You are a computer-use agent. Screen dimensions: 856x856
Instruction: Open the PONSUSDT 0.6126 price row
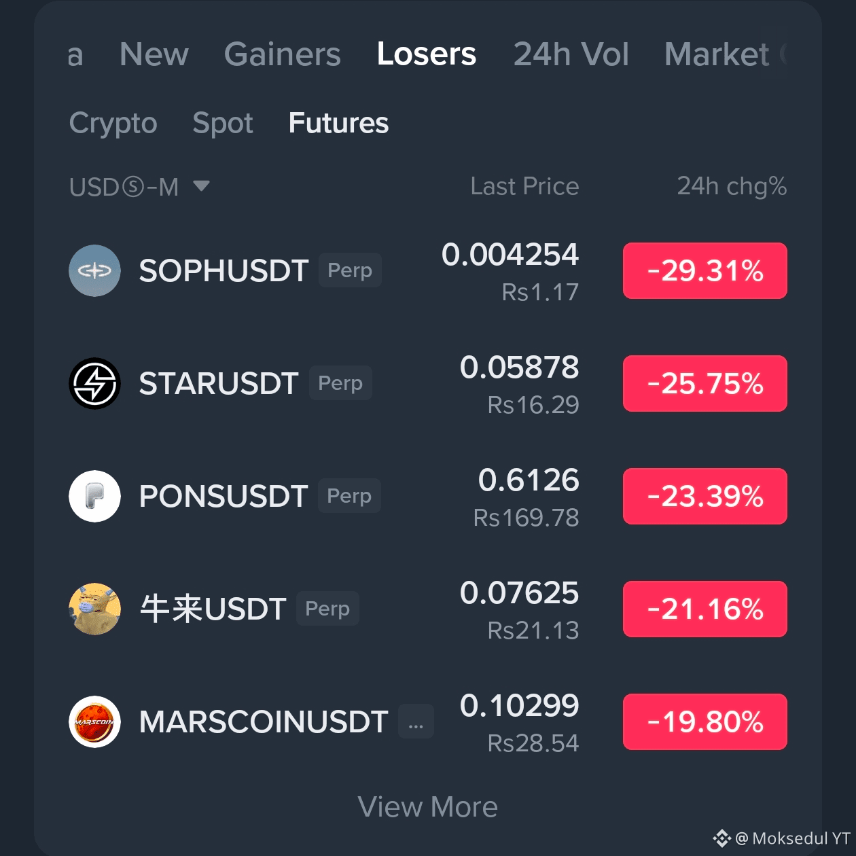[428, 496]
